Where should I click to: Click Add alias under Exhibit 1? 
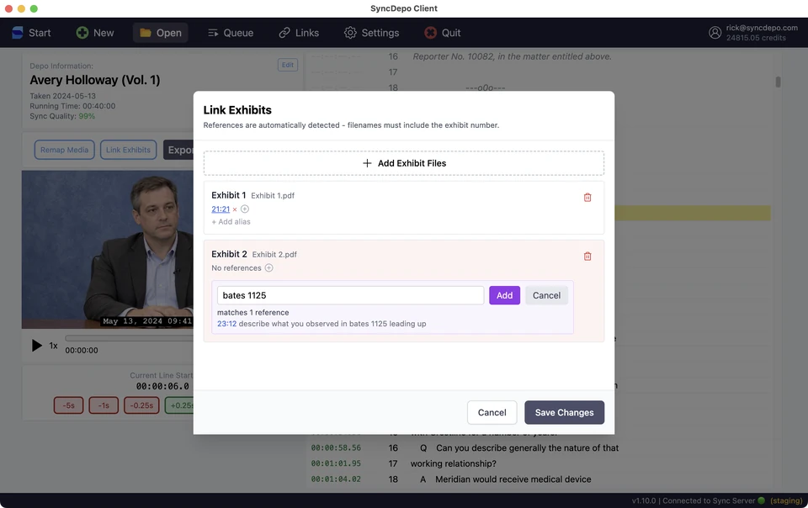pos(231,222)
